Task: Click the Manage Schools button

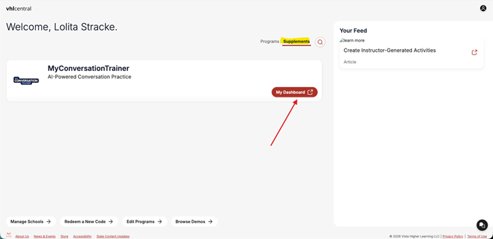Action: point(31,222)
